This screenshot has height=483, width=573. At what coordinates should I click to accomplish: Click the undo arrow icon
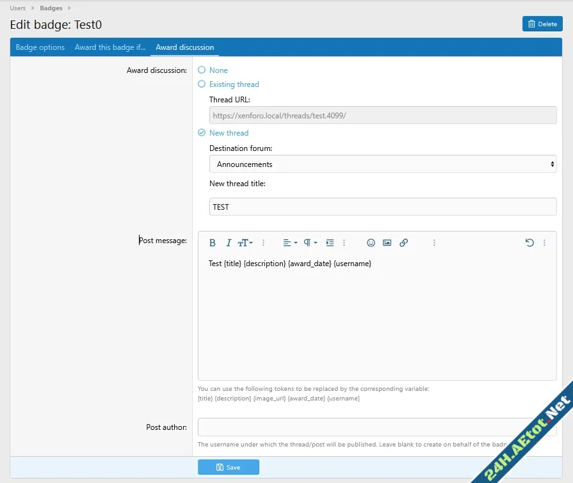[x=529, y=243]
